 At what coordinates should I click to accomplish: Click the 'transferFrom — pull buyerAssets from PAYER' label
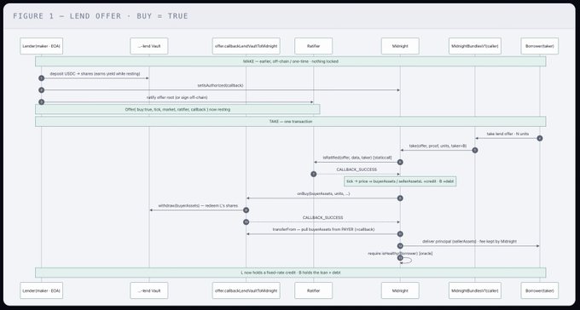pyautogui.click(x=323, y=229)
